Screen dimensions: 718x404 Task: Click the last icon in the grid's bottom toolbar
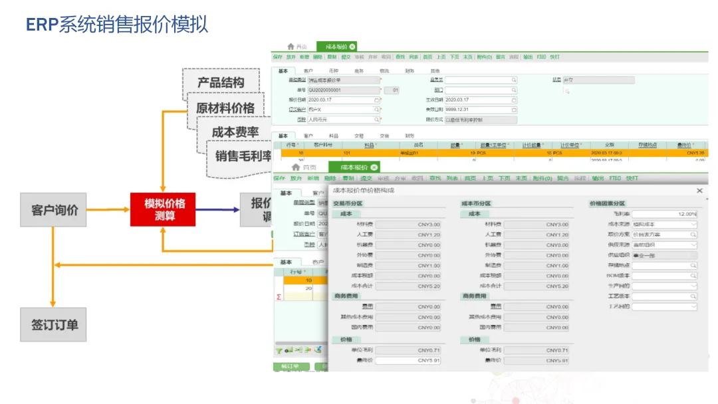[x=318, y=350]
